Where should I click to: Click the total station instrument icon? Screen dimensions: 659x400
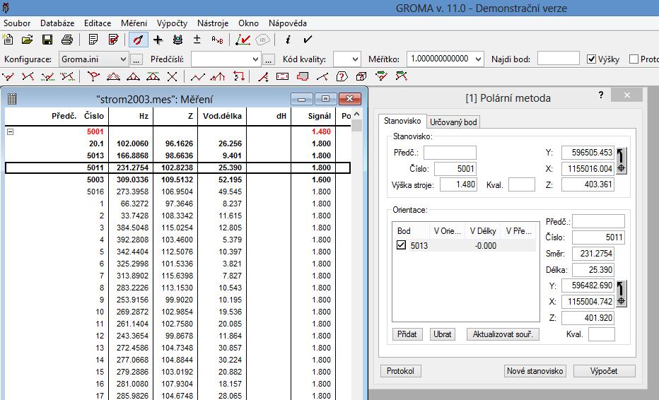[177, 40]
